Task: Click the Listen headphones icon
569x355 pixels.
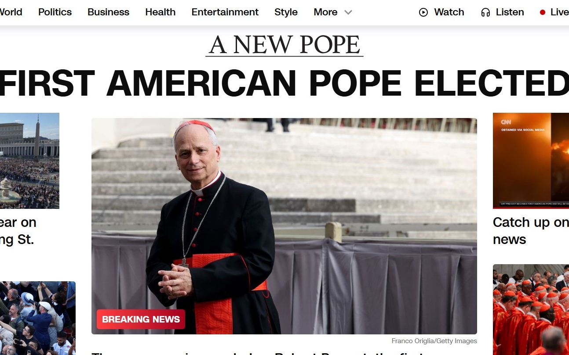Action: (485, 12)
